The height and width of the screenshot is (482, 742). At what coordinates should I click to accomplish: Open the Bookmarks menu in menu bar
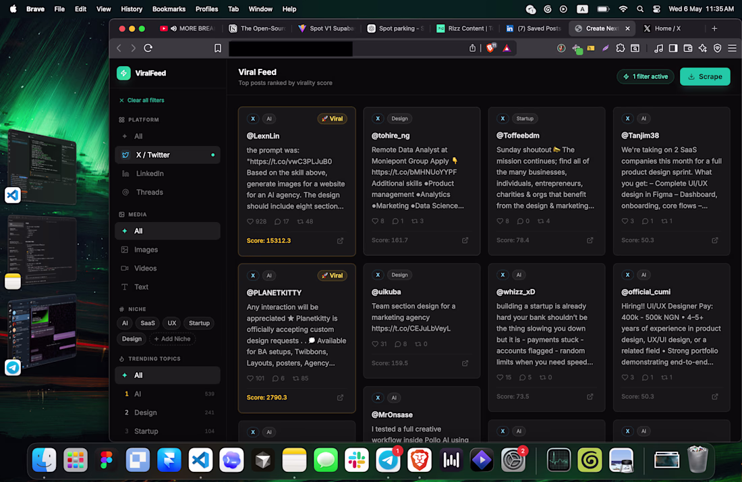(x=169, y=9)
